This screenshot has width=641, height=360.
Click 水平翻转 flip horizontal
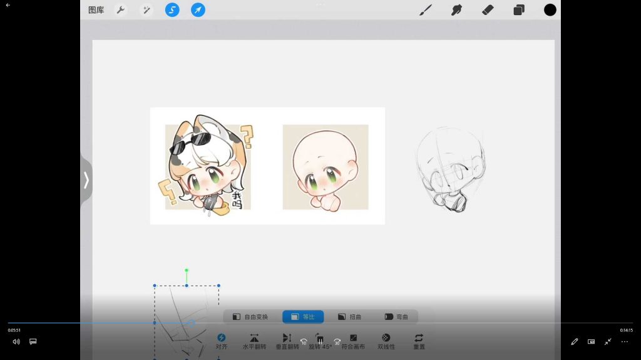tap(254, 341)
